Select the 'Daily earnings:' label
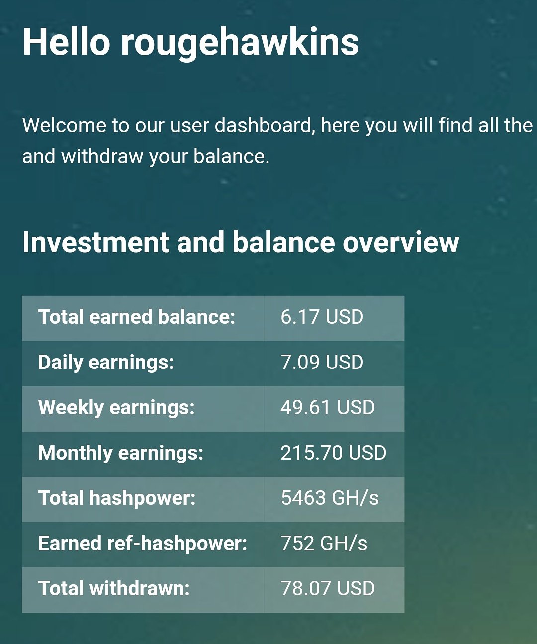The height and width of the screenshot is (644, 537). point(106,363)
